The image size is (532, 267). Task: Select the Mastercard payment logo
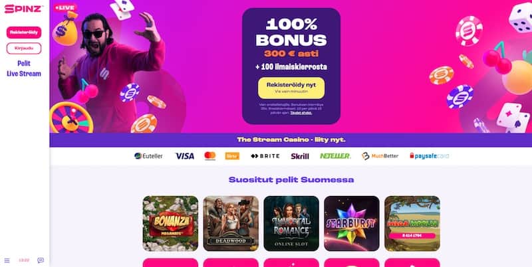(210, 156)
